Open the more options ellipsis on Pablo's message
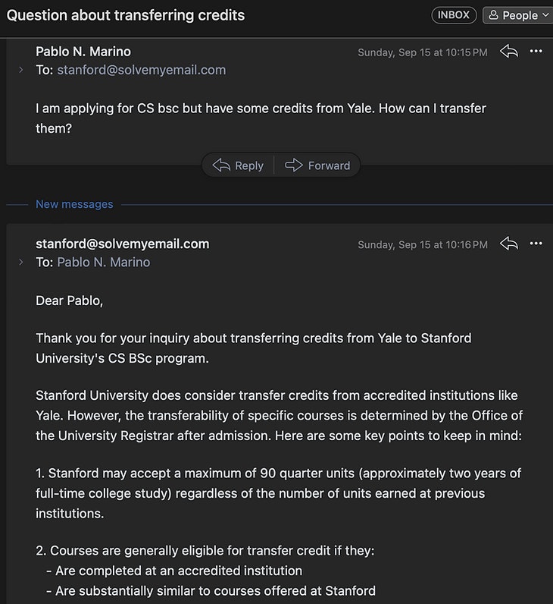Viewport: 553px width, 604px height. [536, 52]
